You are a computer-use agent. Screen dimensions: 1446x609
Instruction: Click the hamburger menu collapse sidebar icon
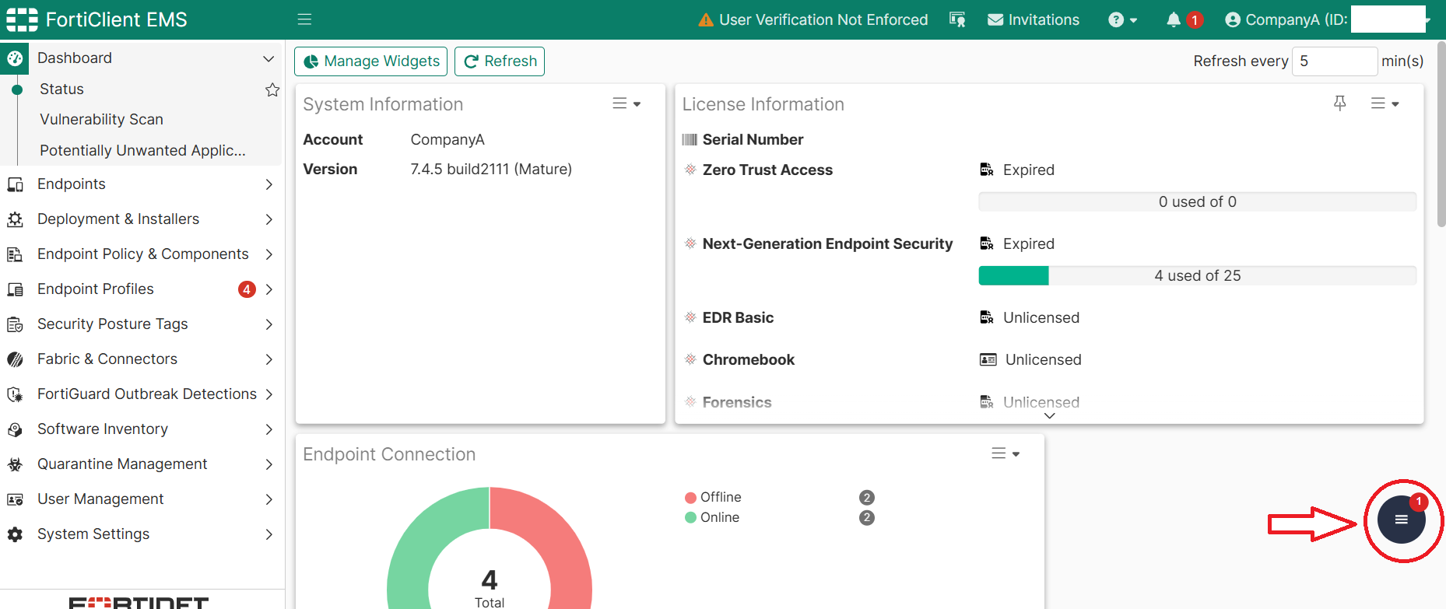[x=304, y=19]
